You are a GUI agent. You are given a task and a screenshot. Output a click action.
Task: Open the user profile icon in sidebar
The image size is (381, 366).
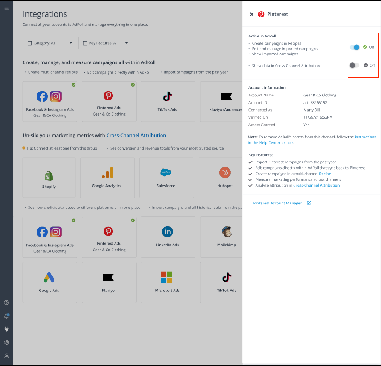click(7, 356)
